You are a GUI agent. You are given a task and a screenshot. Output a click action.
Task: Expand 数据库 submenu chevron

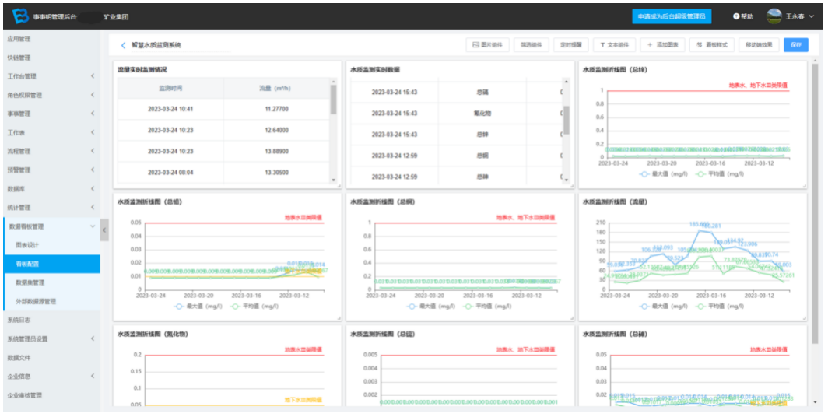coord(93,188)
